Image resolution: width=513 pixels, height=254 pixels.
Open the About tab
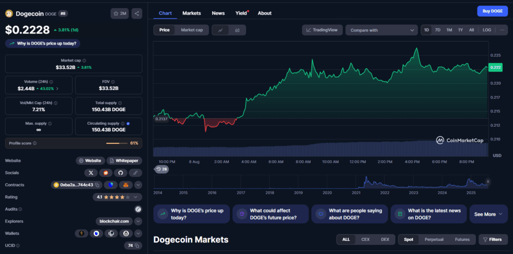[265, 13]
